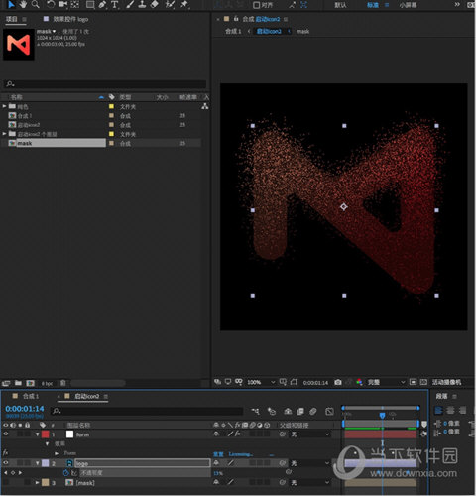Viewport: 476px width, 496px height.
Task: Toggle the 不透明度 stopwatch on logo layer
Action: coord(65,473)
